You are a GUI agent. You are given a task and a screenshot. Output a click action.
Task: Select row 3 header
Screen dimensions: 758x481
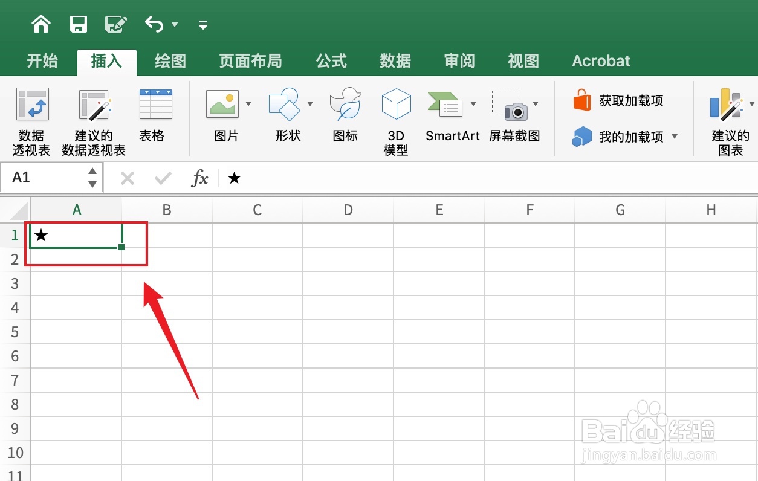[x=16, y=283]
